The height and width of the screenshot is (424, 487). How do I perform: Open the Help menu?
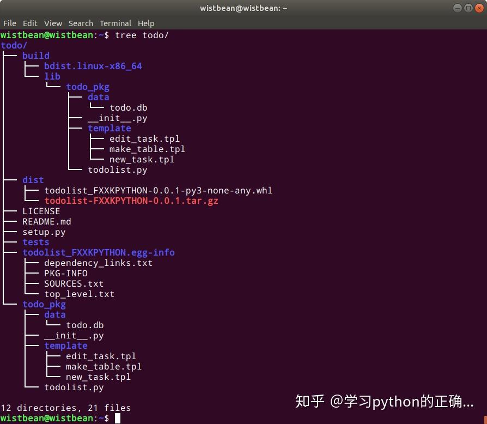click(146, 23)
